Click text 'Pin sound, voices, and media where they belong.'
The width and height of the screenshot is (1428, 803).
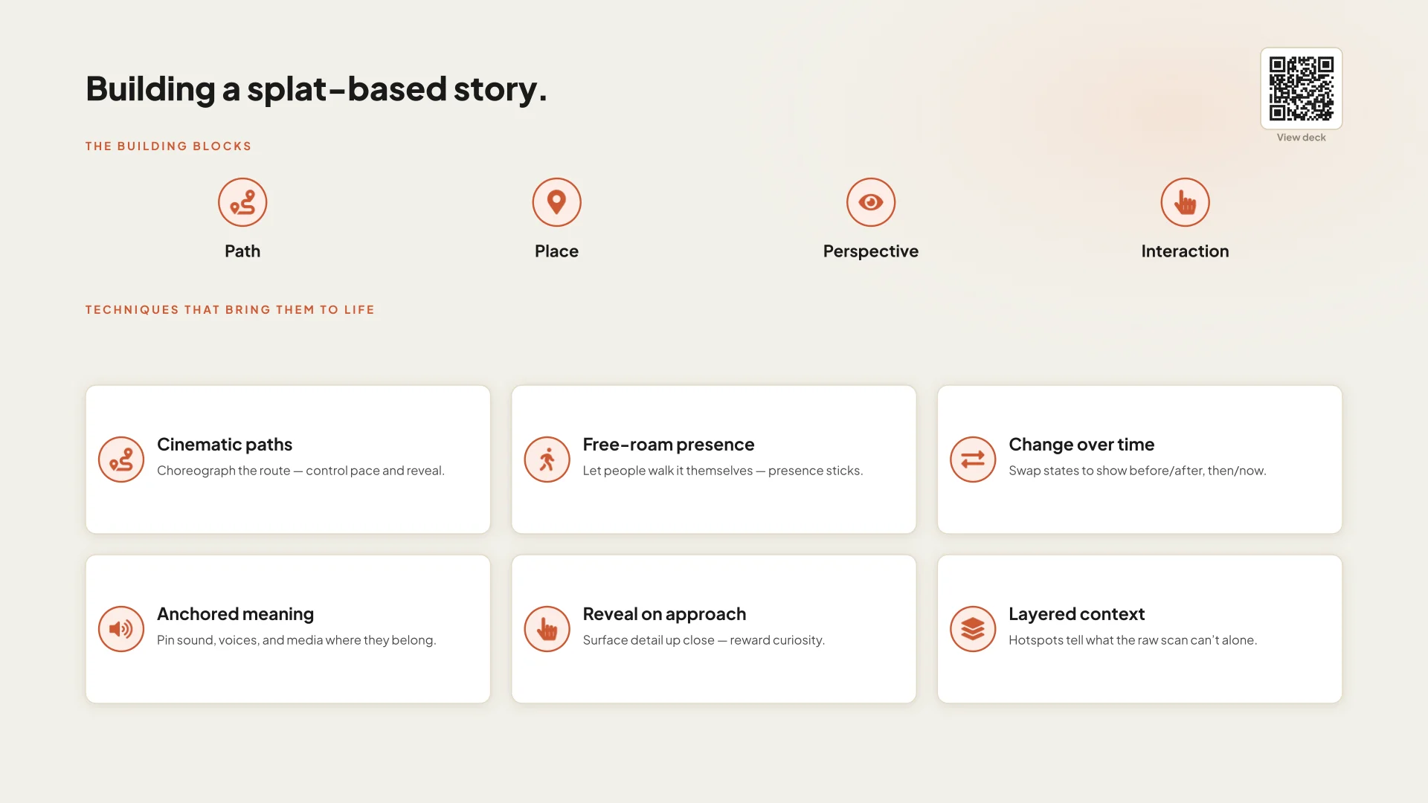click(296, 640)
